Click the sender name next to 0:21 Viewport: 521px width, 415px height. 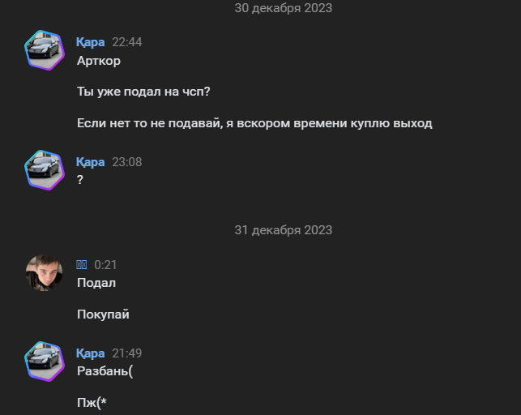[82, 265]
